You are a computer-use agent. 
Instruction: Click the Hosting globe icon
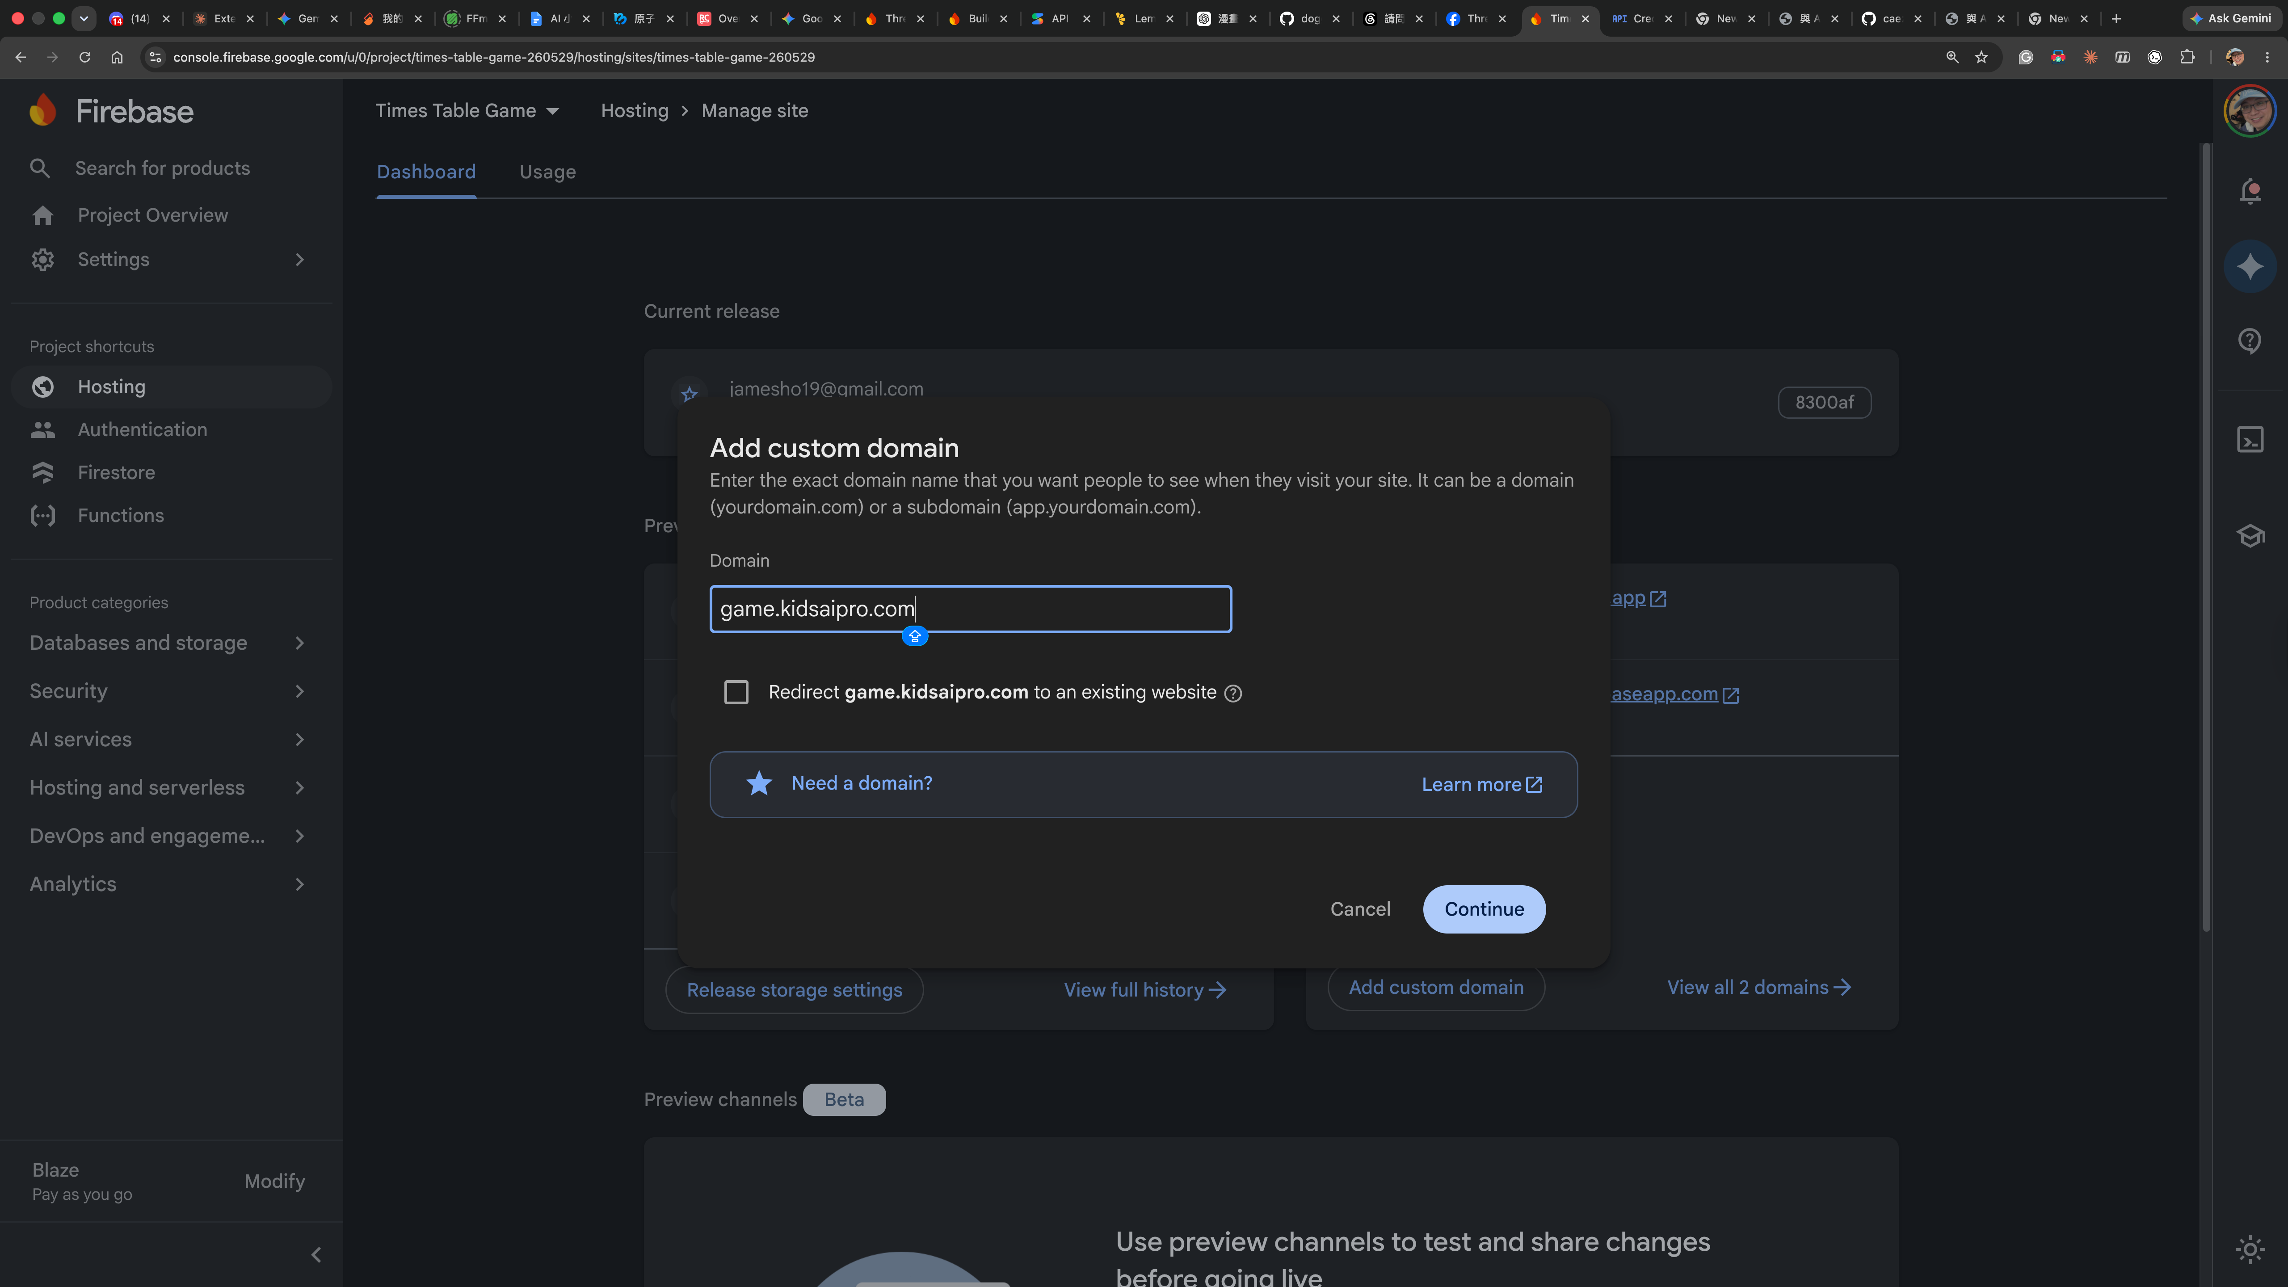click(x=42, y=387)
